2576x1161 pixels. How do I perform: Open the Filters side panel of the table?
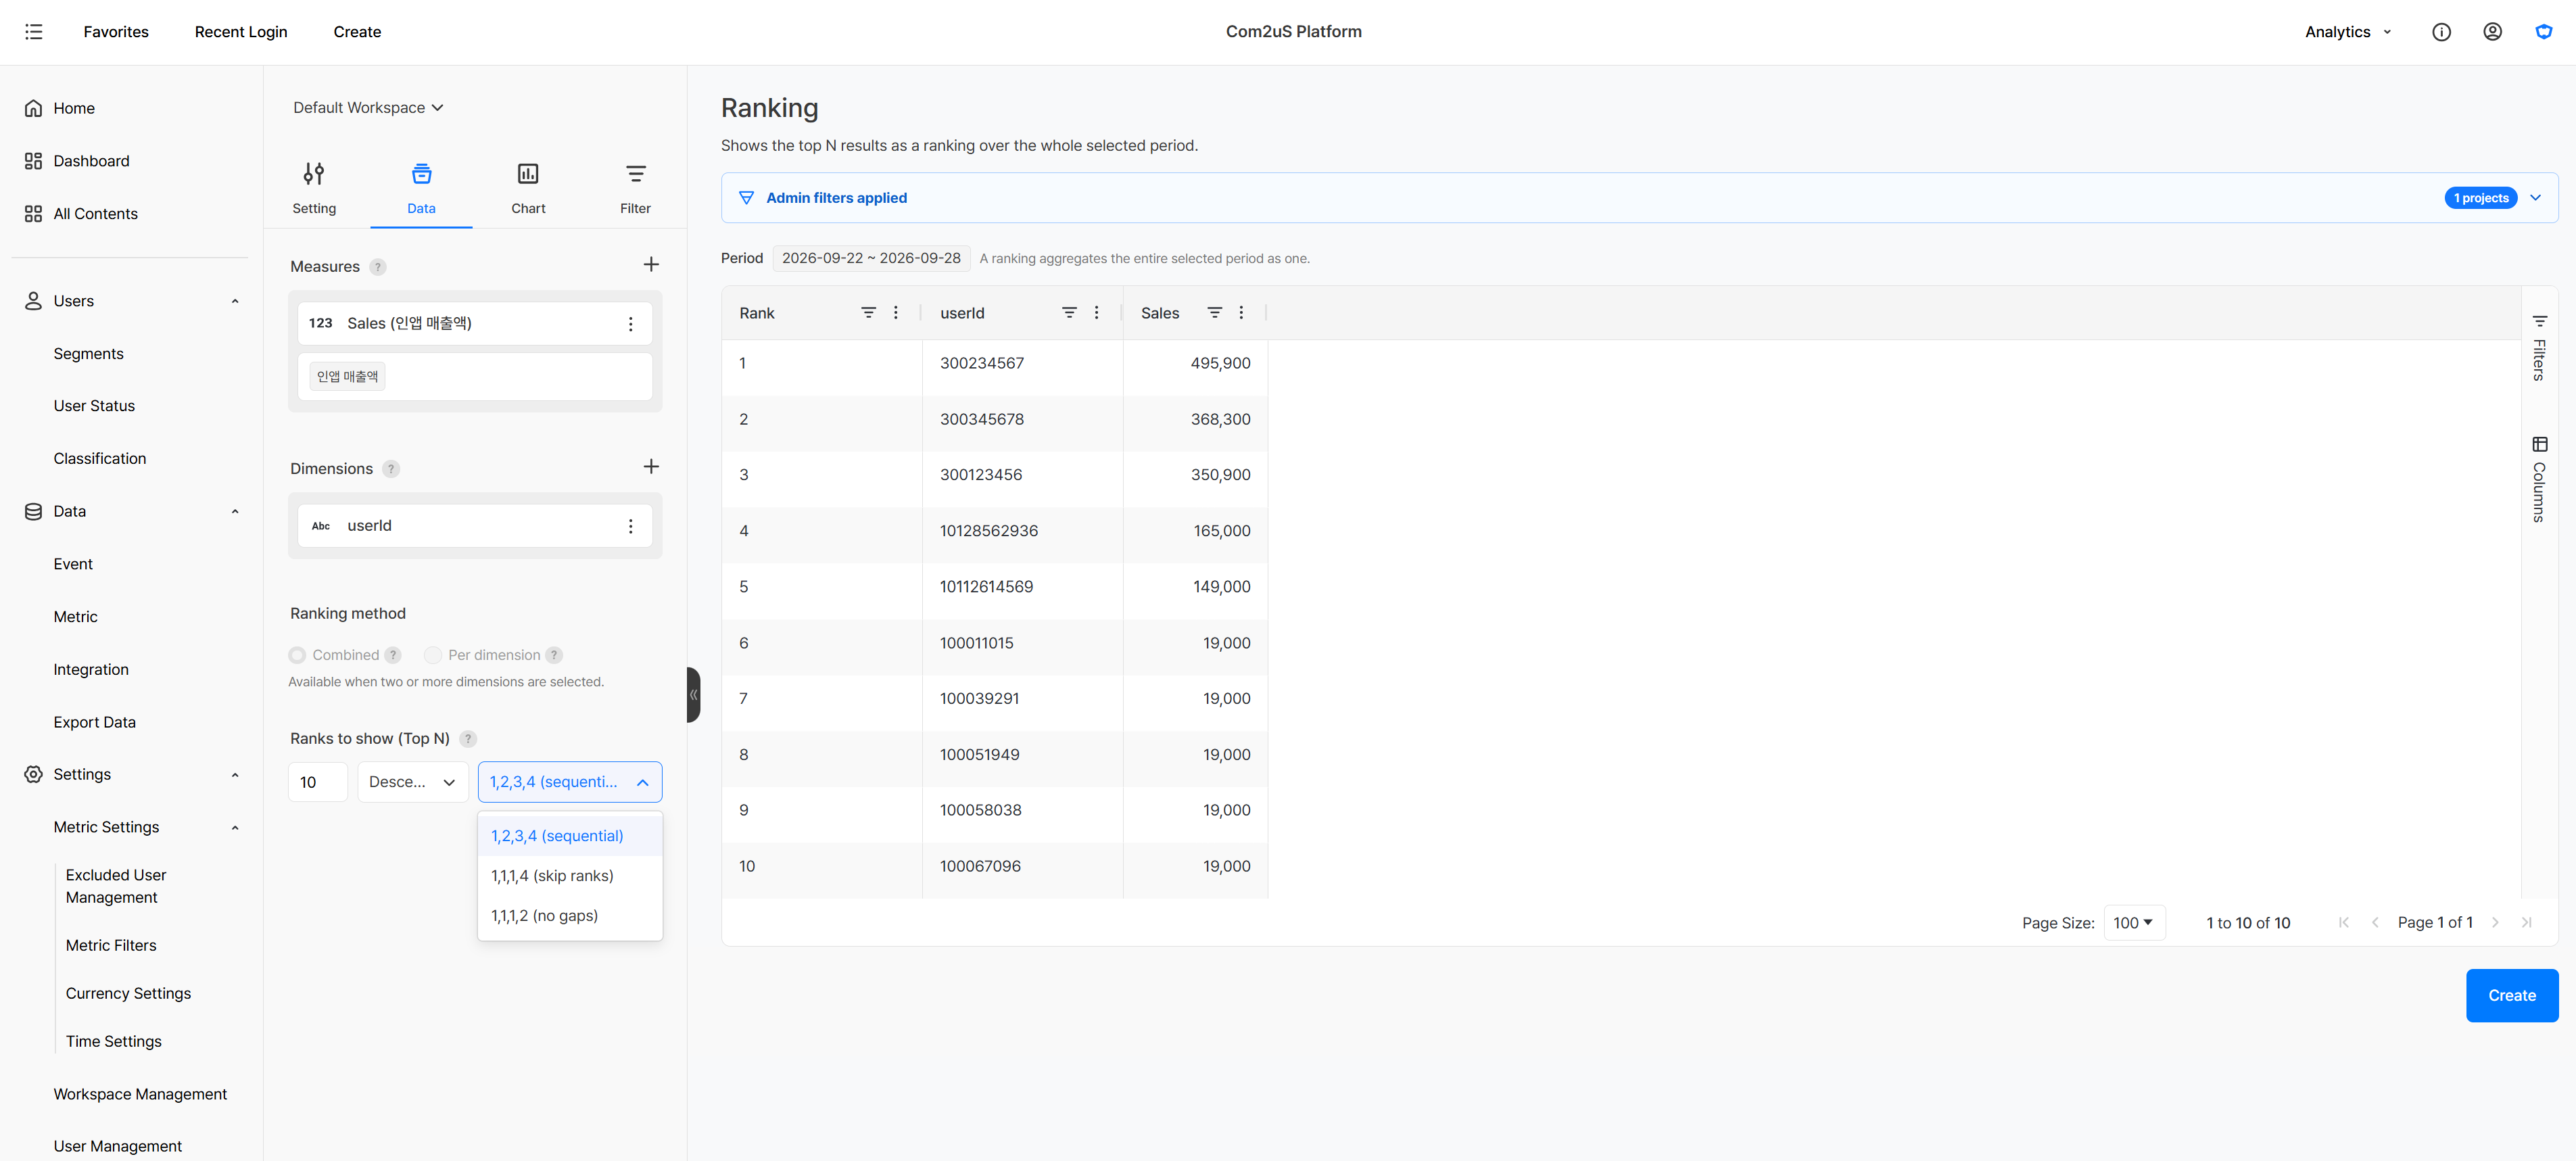[2539, 347]
